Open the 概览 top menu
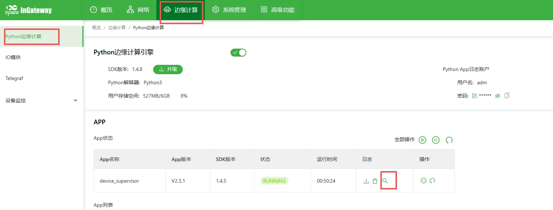The height and width of the screenshot is (210, 553). [101, 10]
